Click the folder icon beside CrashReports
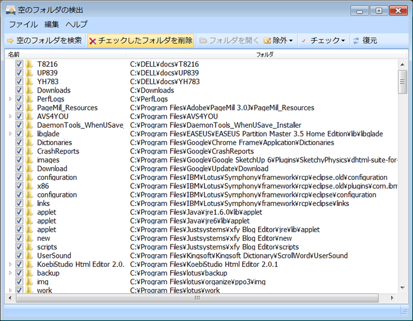Screen dimensions: 413x321 click(29, 151)
